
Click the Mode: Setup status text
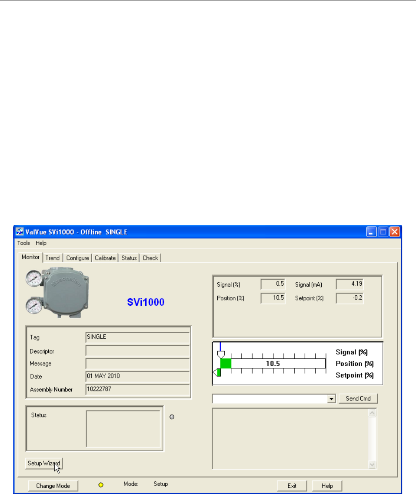click(x=146, y=484)
